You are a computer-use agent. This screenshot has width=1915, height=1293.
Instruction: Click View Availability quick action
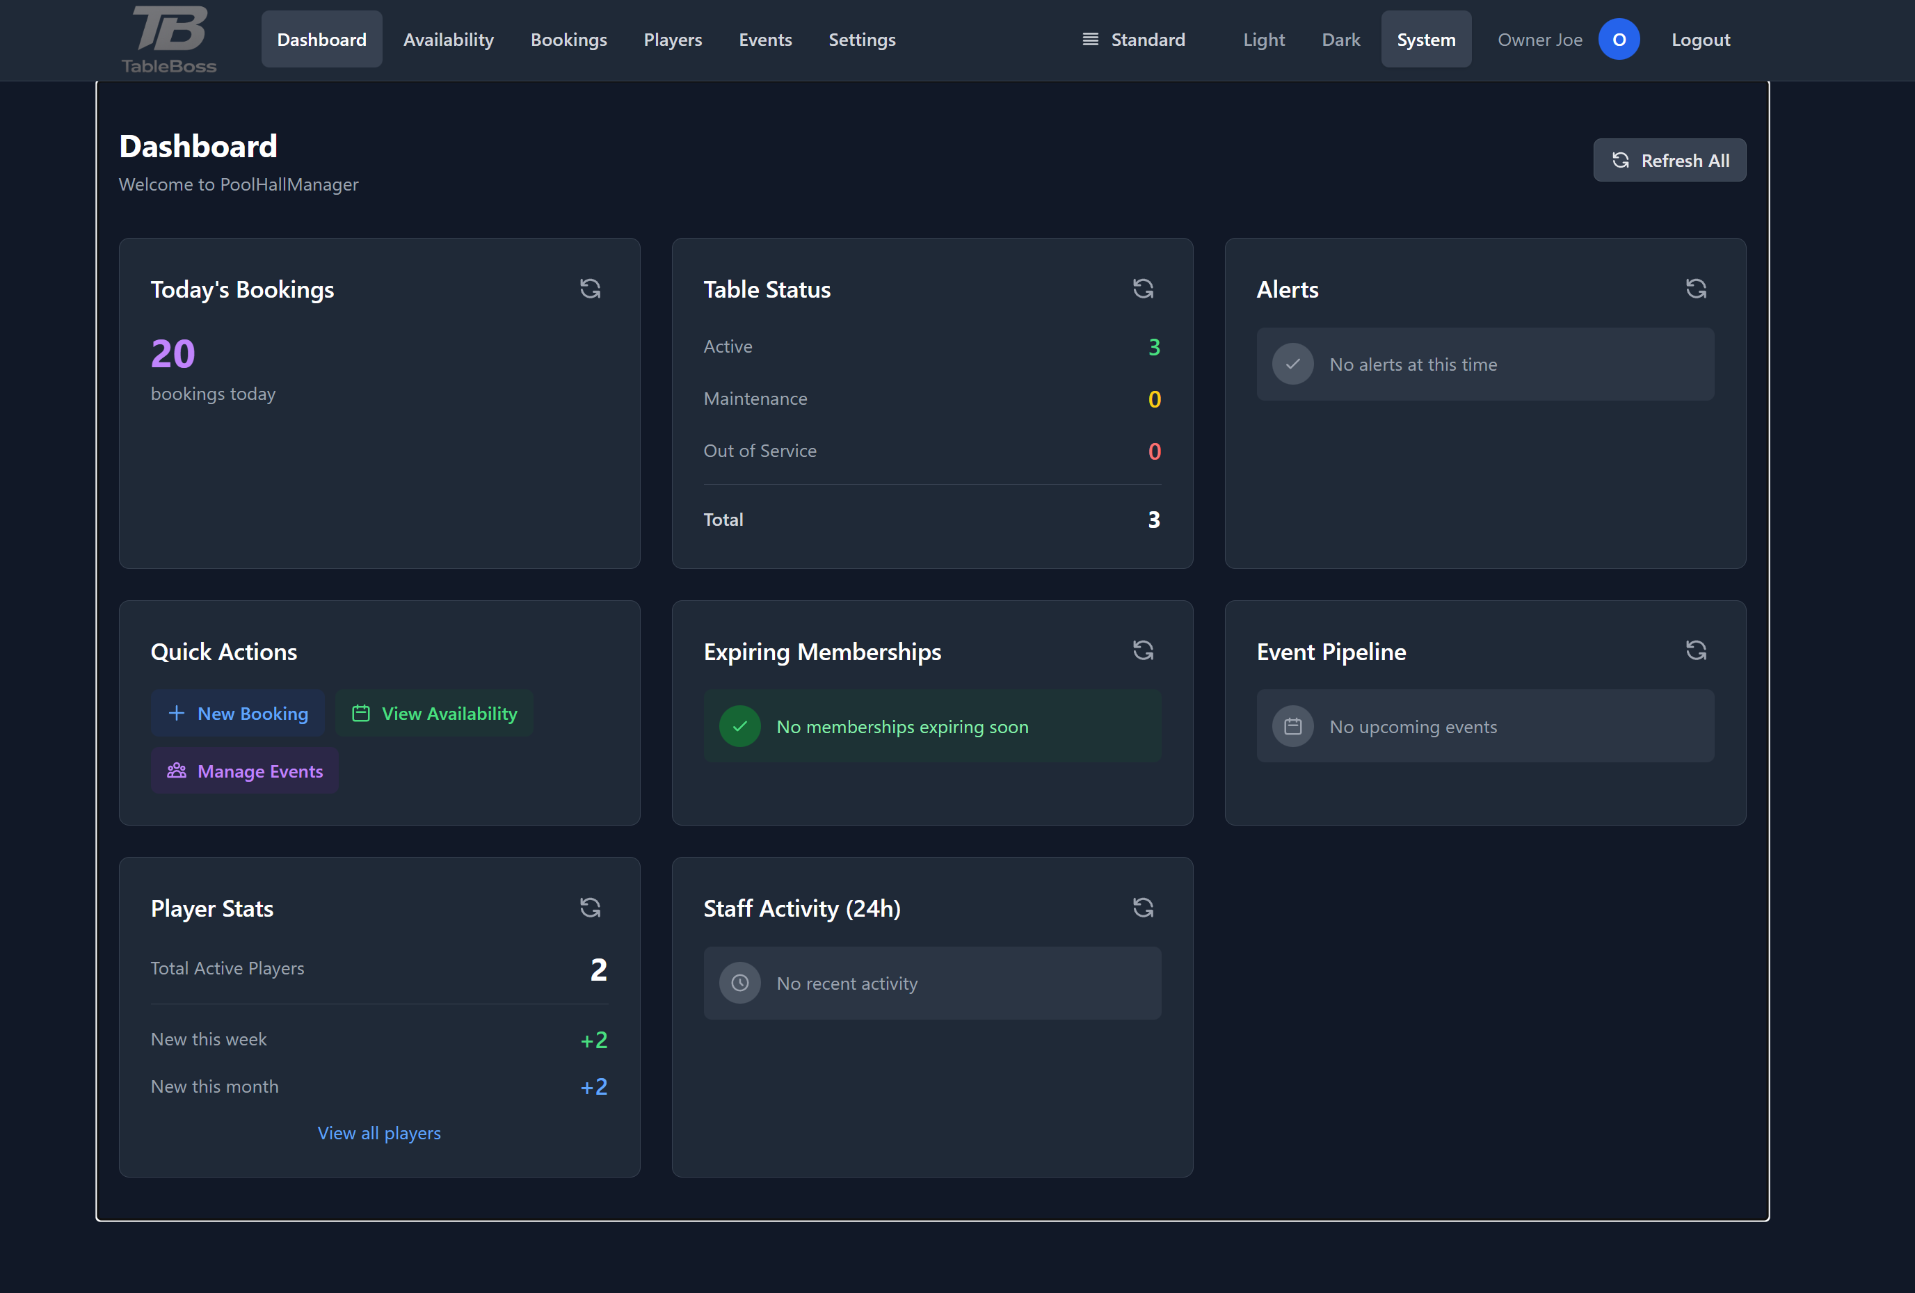click(434, 713)
